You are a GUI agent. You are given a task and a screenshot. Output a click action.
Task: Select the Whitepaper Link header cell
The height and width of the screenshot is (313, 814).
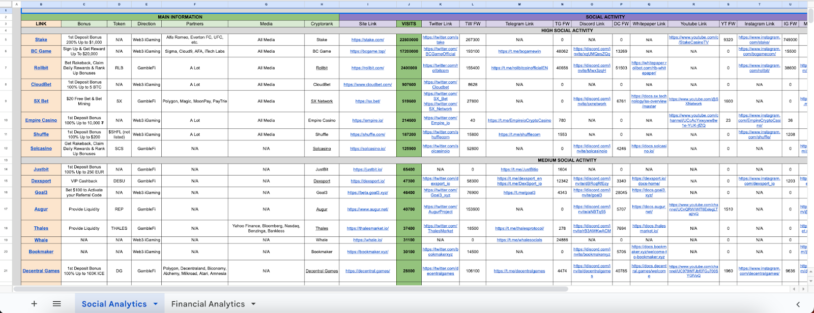point(649,24)
